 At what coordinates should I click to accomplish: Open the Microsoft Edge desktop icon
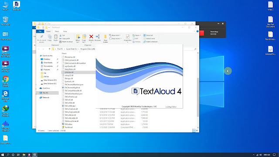pyautogui.click(x=6, y=96)
